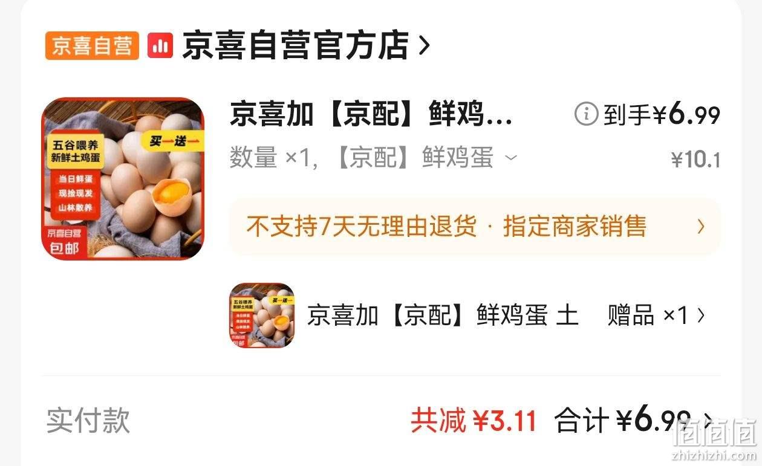Tap the red bar-chart store icon
This screenshot has height=466, width=762.
(160, 46)
